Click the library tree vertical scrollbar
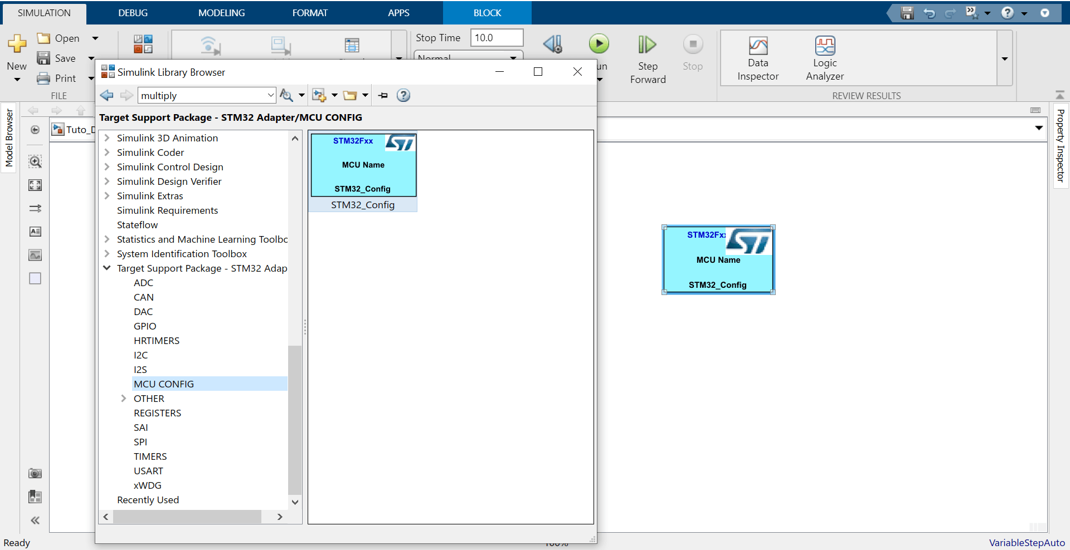1070x550 pixels. (295, 418)
